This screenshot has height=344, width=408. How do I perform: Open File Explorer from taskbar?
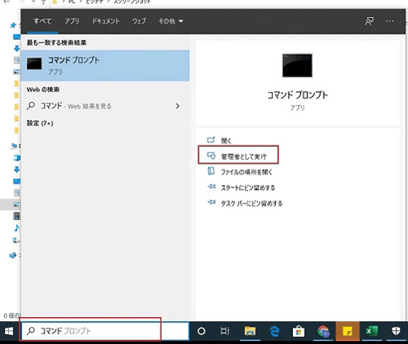(x=250, y=331)
